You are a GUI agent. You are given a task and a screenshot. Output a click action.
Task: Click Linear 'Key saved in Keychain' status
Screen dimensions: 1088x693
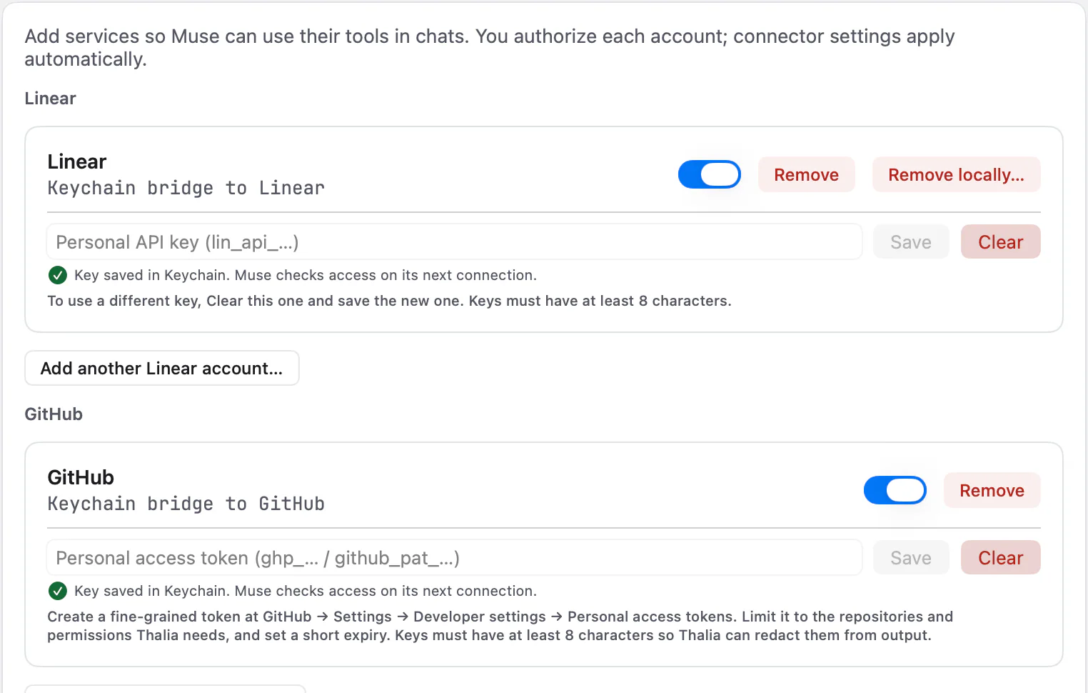(305, 275)
